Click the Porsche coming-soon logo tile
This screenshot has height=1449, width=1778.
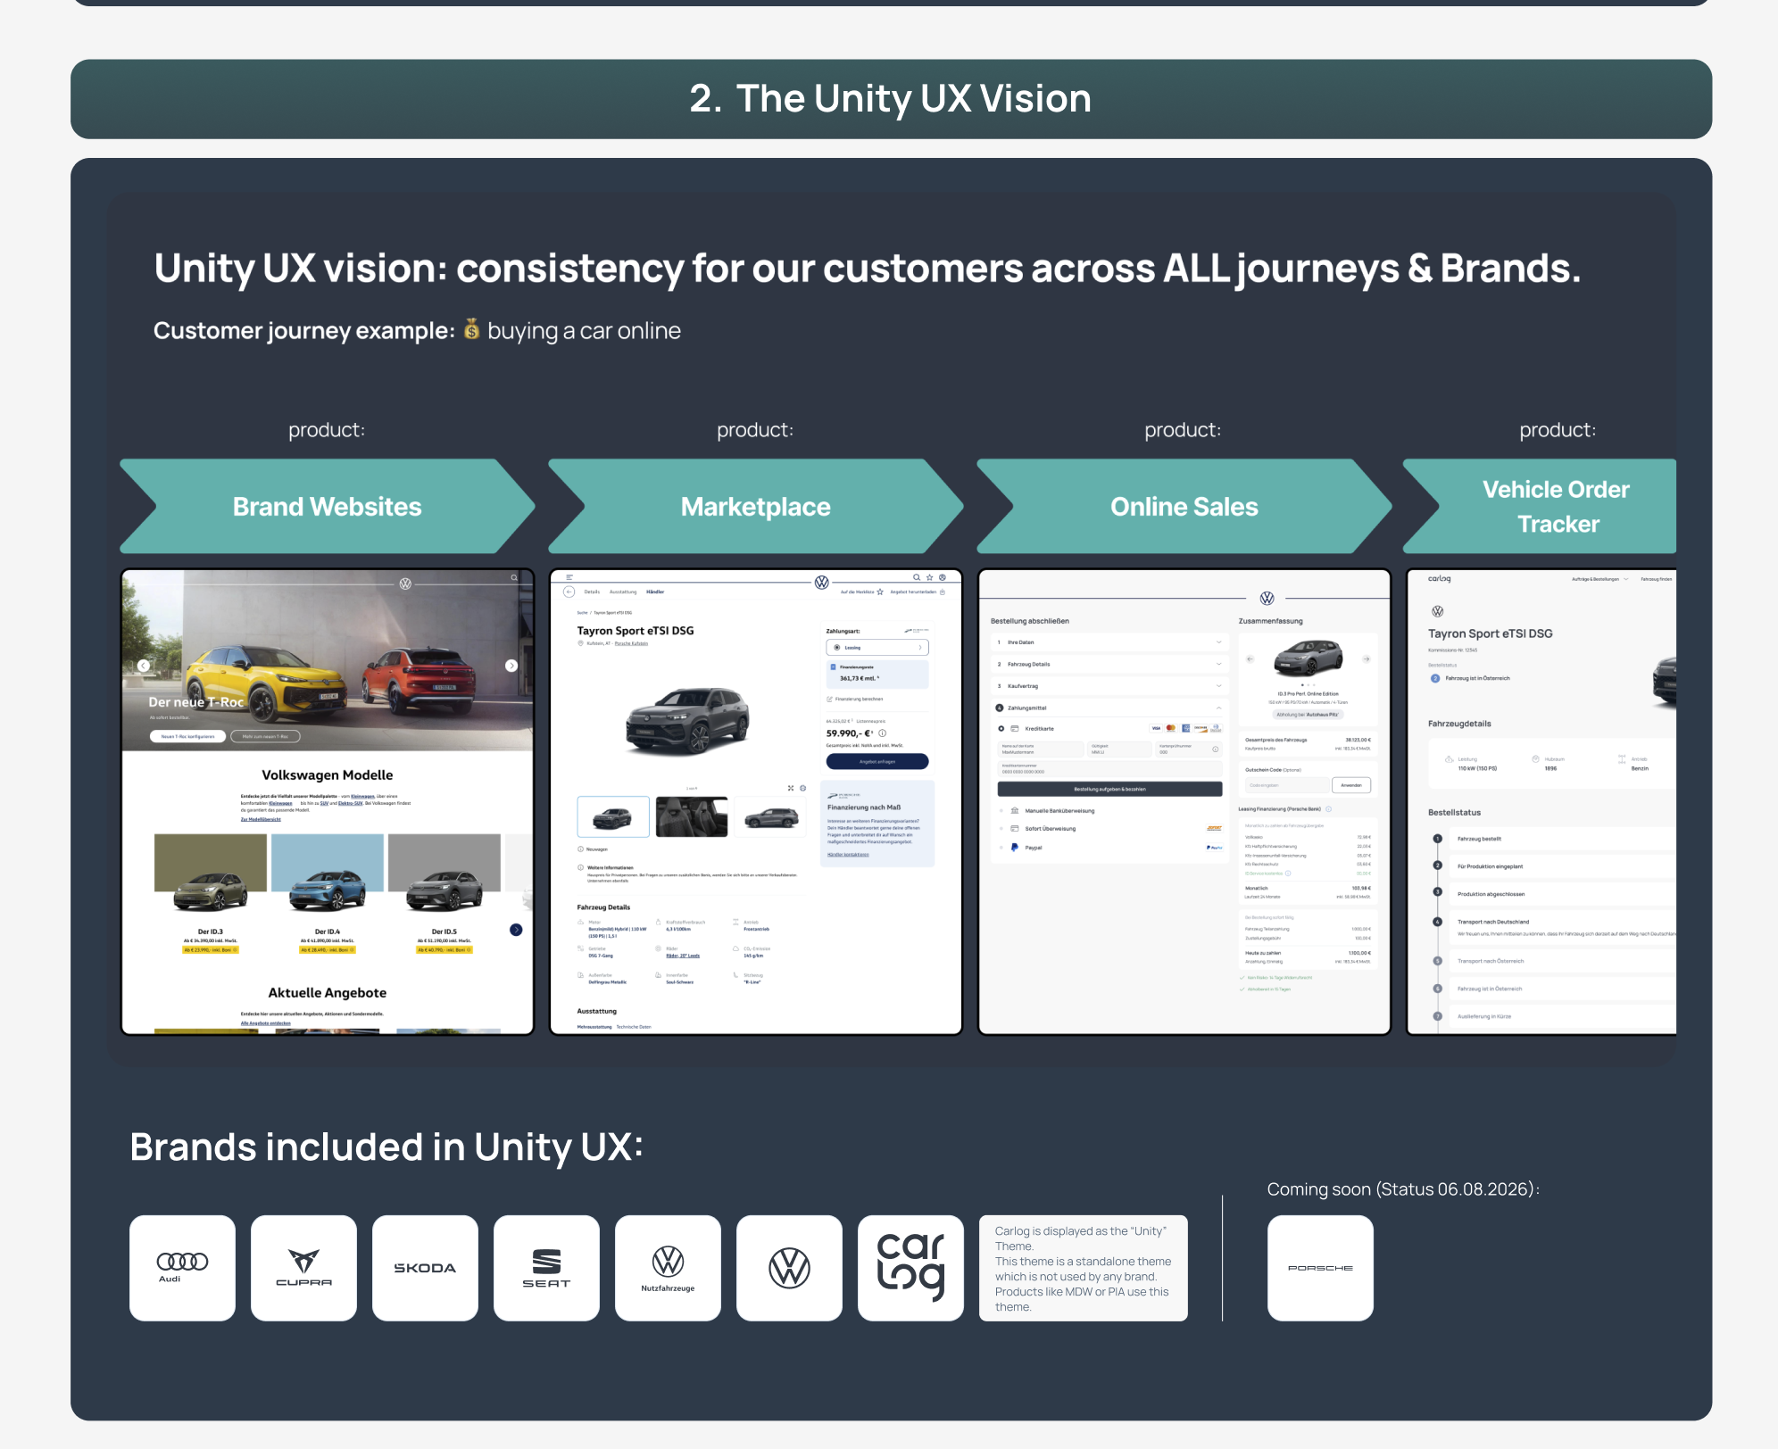[x=1320, y=1267]
